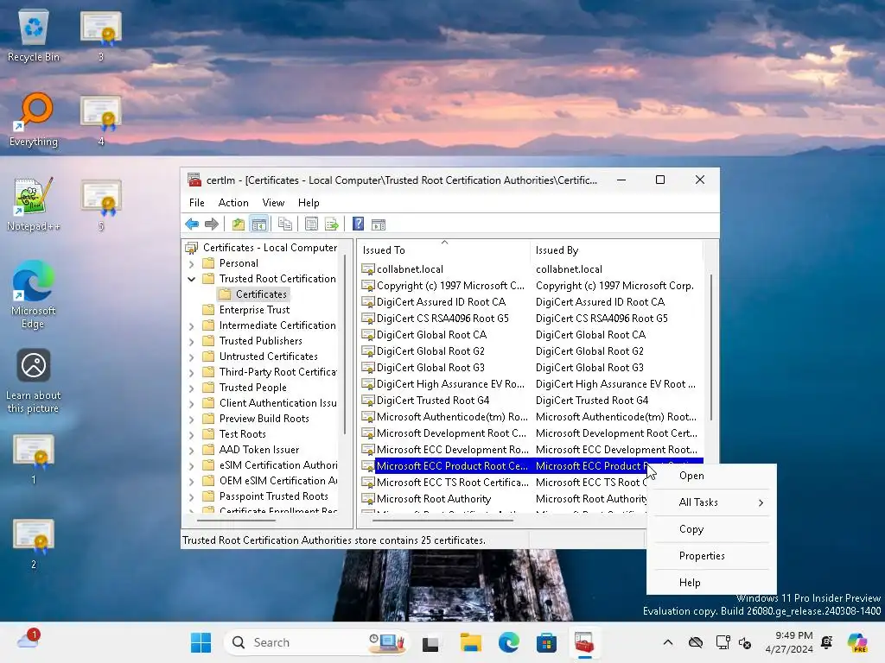Choose Properties in the context menu
885x663 pixels.
[712, 556]
